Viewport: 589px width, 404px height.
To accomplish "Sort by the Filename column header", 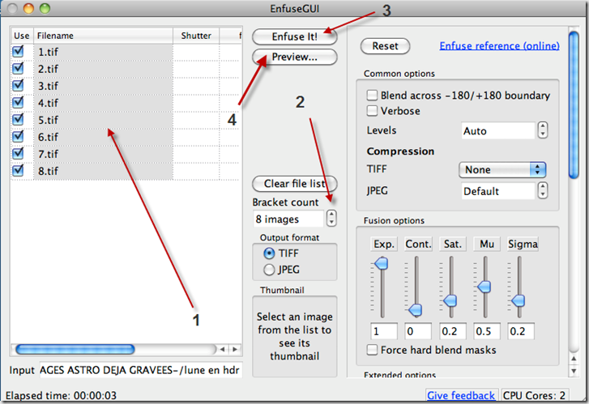I will [104, 36].
